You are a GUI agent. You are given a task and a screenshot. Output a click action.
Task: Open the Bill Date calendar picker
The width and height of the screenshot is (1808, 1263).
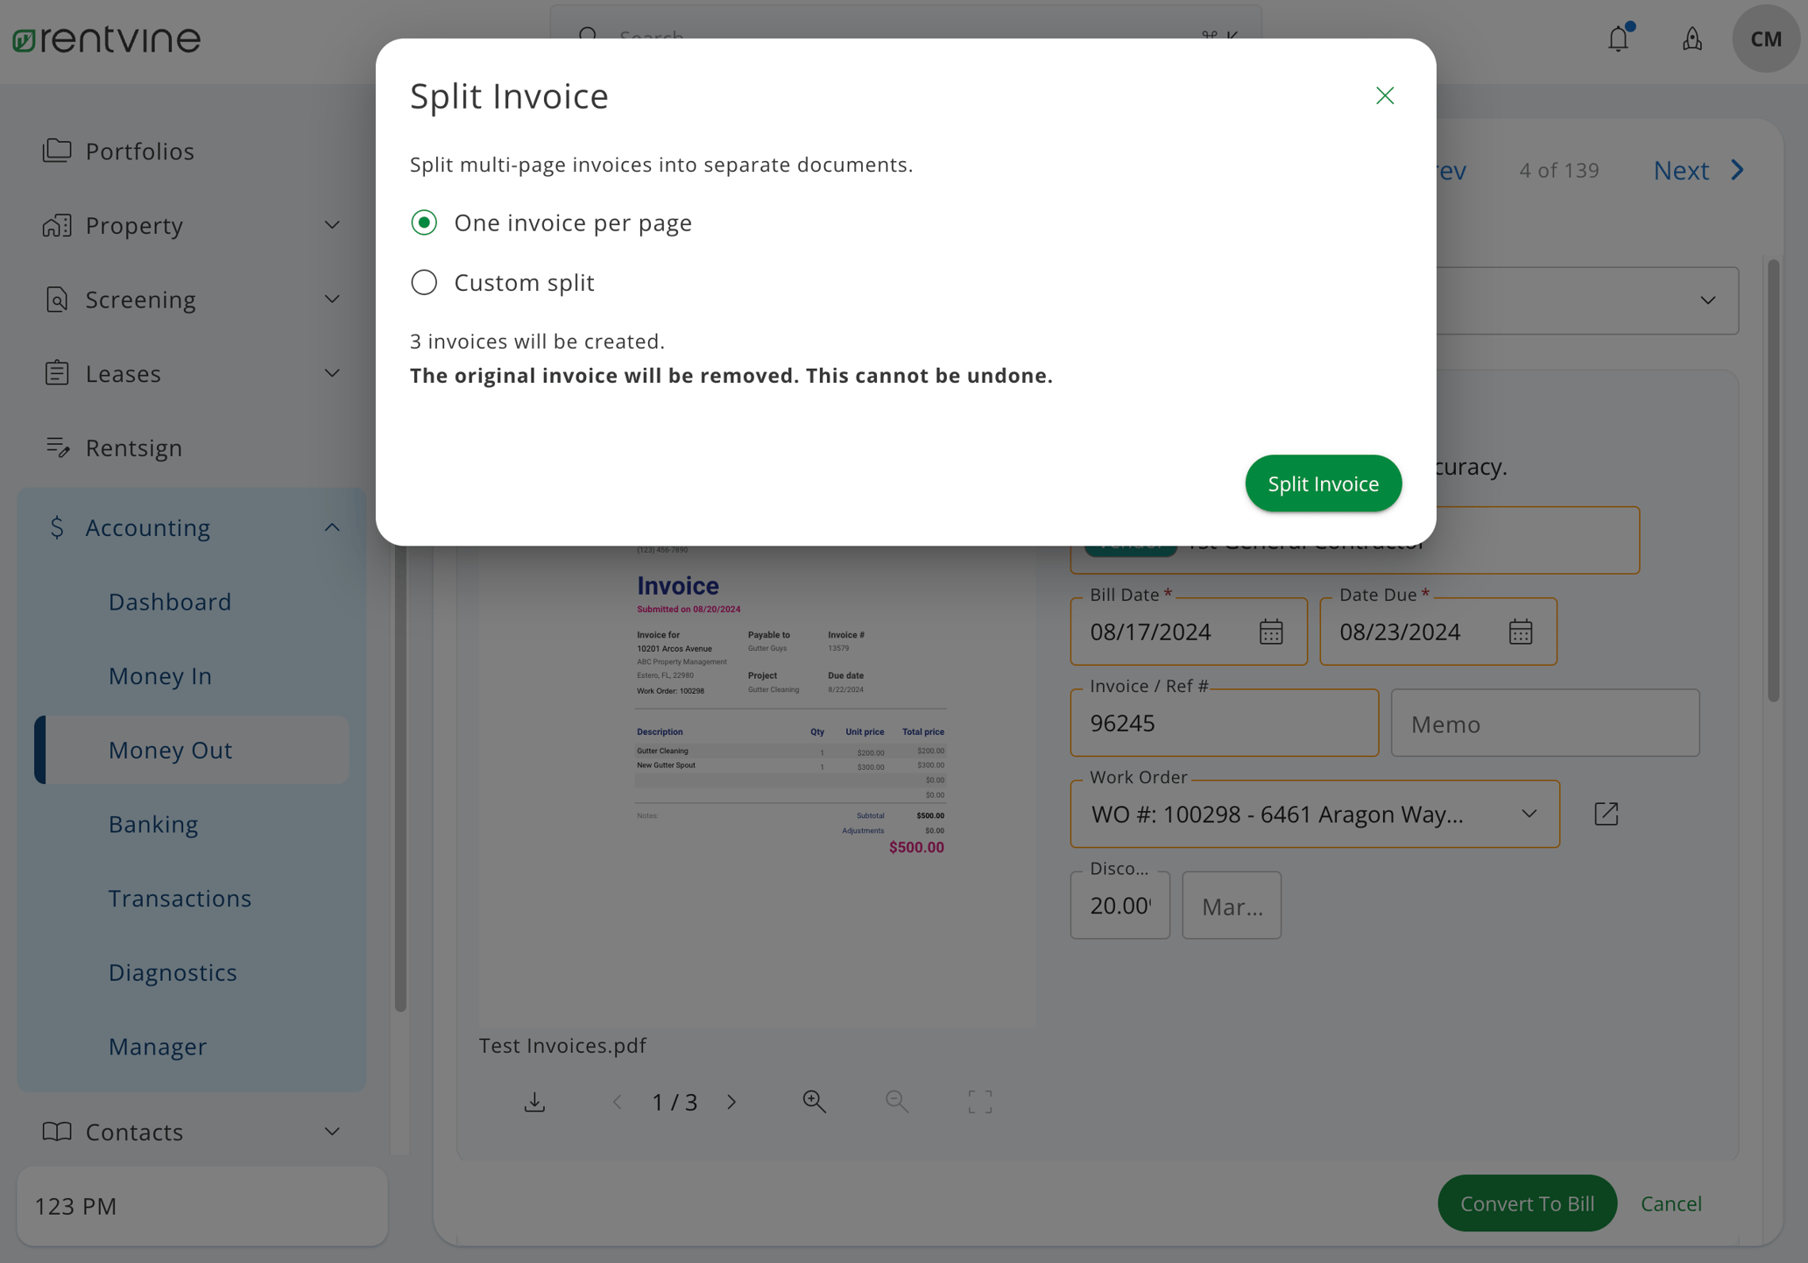pyautogui.click(x=1271, y=631)
